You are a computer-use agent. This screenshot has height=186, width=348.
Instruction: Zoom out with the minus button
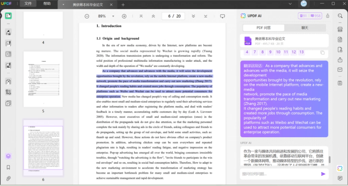point(87,16)
